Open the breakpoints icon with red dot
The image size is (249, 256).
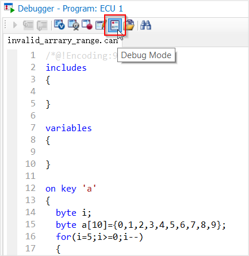click(87, 25)
